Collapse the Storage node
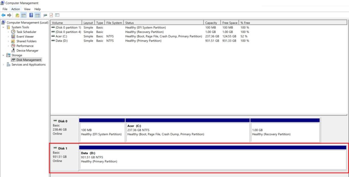The image size is (349, 177). tap(3, 55)
